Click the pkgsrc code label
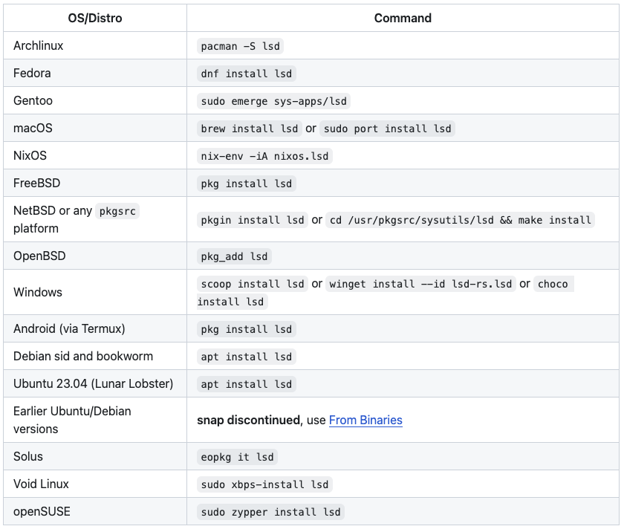The width and height of the screenshot is (624, 529). (x=117, y=211)
